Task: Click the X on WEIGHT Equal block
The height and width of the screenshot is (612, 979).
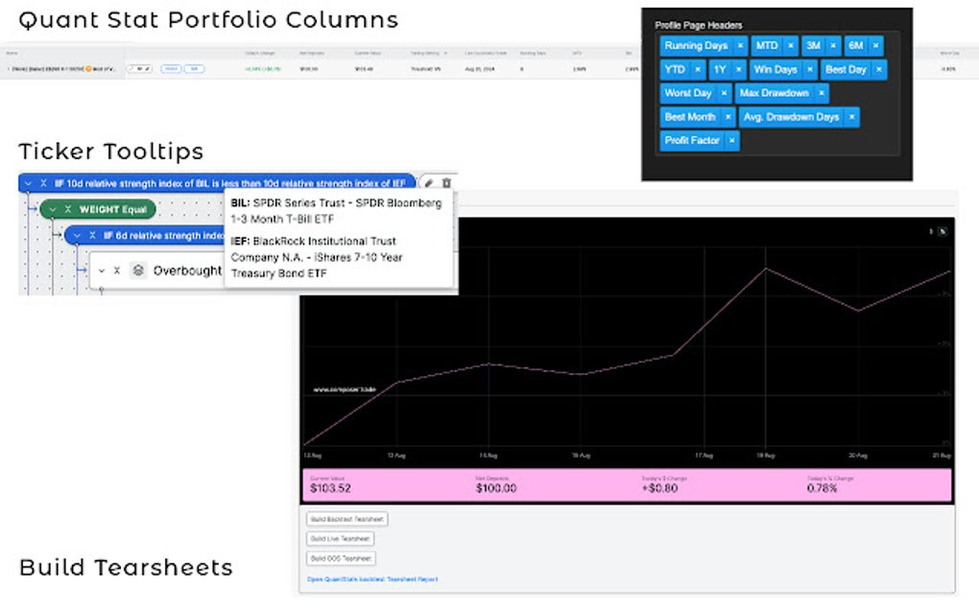Action: [68, 209]
